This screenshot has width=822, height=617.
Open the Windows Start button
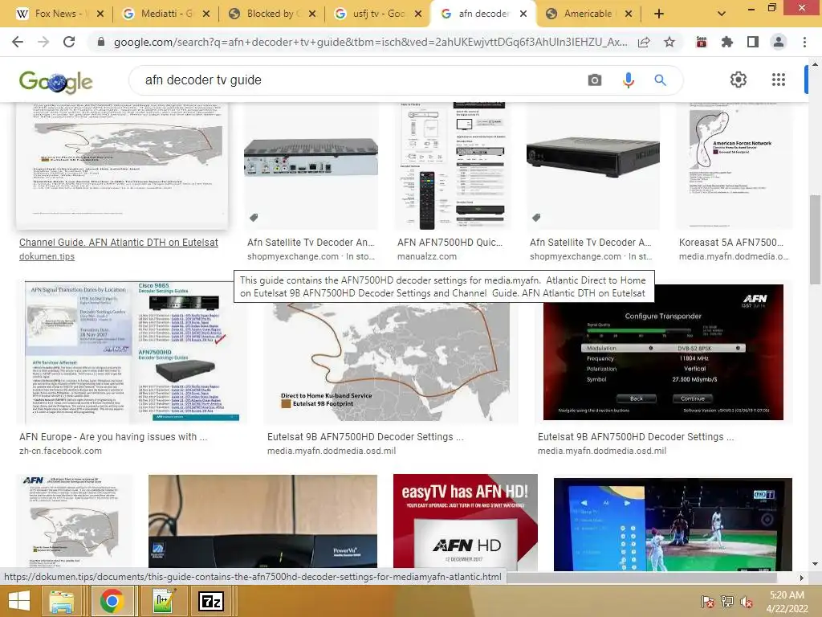point(19,601)
